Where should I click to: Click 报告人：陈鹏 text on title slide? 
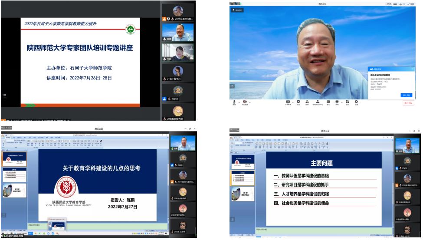point(122,200)
